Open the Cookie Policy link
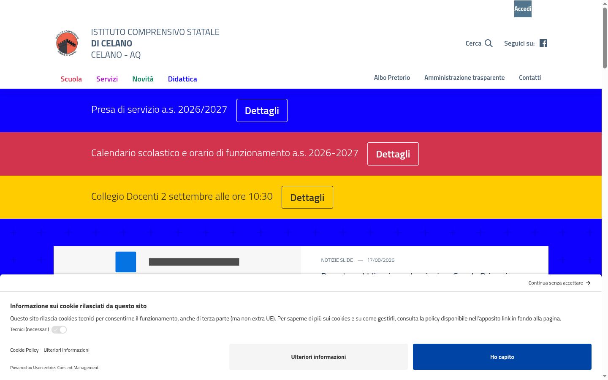Image resolution: width=608 pixels, height=380 pixels. [24, 350]
